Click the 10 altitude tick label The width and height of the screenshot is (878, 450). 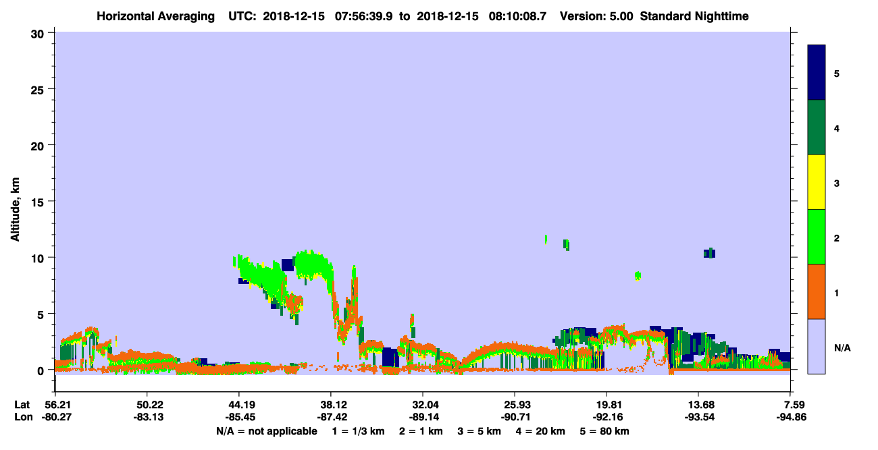38,258
